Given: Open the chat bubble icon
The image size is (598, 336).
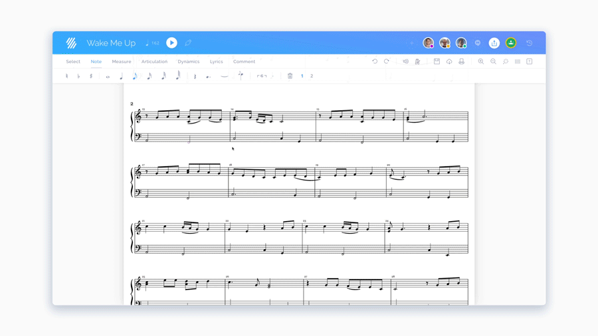Looking at the screenshot, I should coord(478,43).
